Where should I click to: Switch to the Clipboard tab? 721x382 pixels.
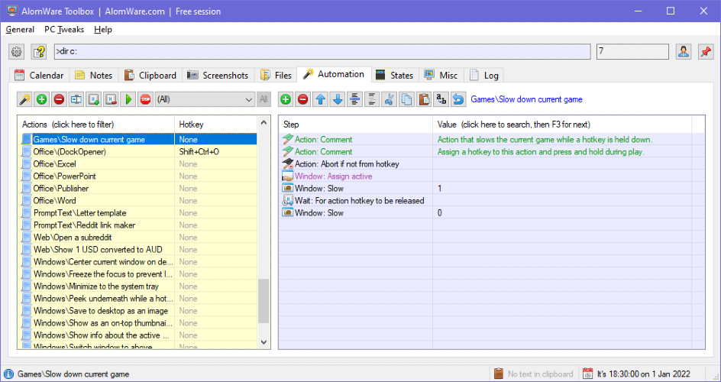coord(150,76)
